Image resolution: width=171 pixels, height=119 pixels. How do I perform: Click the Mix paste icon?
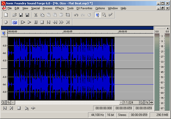[x=55, y=15]
